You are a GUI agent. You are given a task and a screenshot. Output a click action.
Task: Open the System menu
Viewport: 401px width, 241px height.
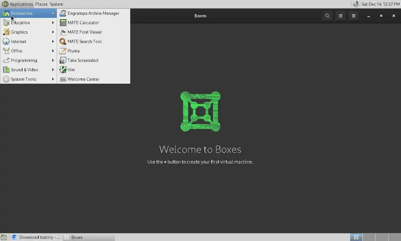(56, 4)
